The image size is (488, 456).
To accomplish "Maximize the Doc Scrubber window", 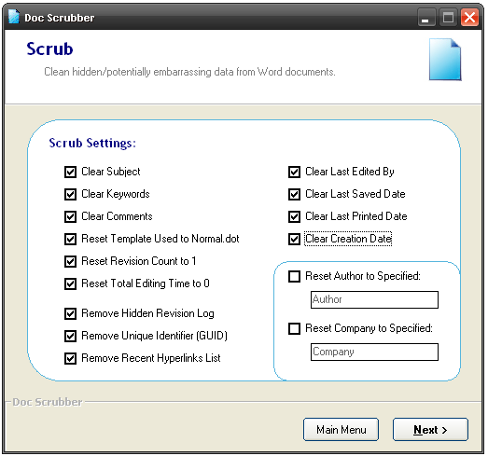I will coord(448,18).
